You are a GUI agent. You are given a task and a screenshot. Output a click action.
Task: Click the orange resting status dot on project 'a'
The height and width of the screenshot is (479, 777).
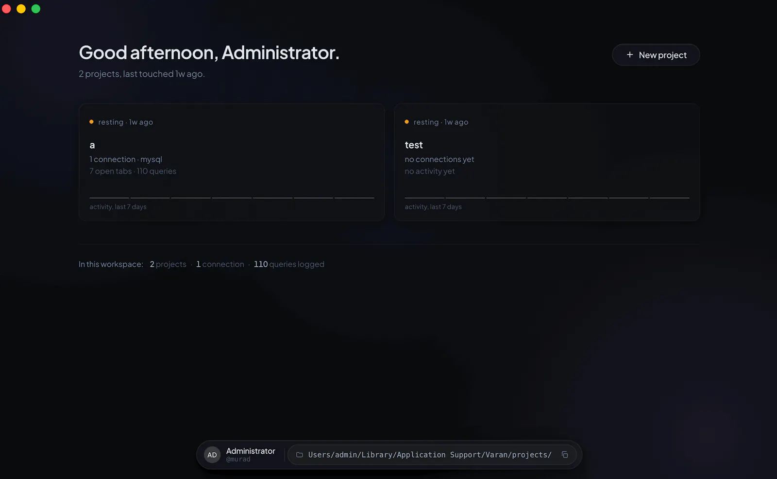[91, 122]
